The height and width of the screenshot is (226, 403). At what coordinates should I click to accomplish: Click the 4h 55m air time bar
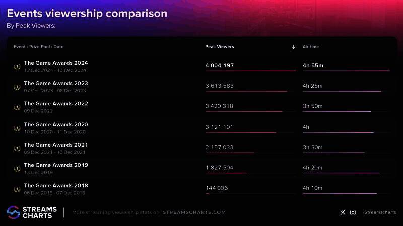(x=346, y=71)
